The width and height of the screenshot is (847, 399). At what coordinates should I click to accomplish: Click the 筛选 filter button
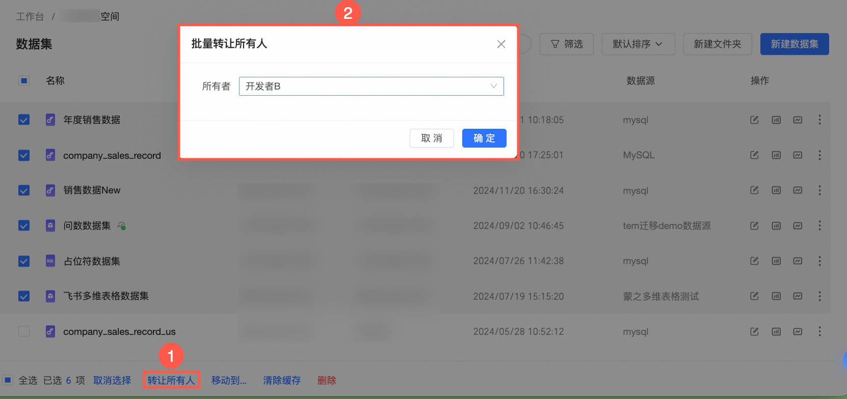pos(567,44)
